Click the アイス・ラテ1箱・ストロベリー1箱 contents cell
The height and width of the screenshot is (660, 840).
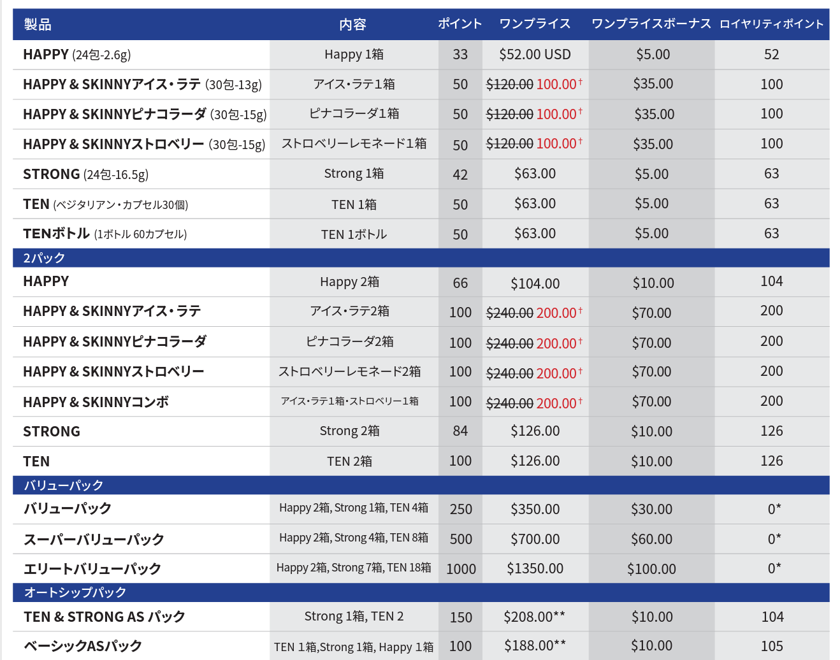(x=350, y=401)
